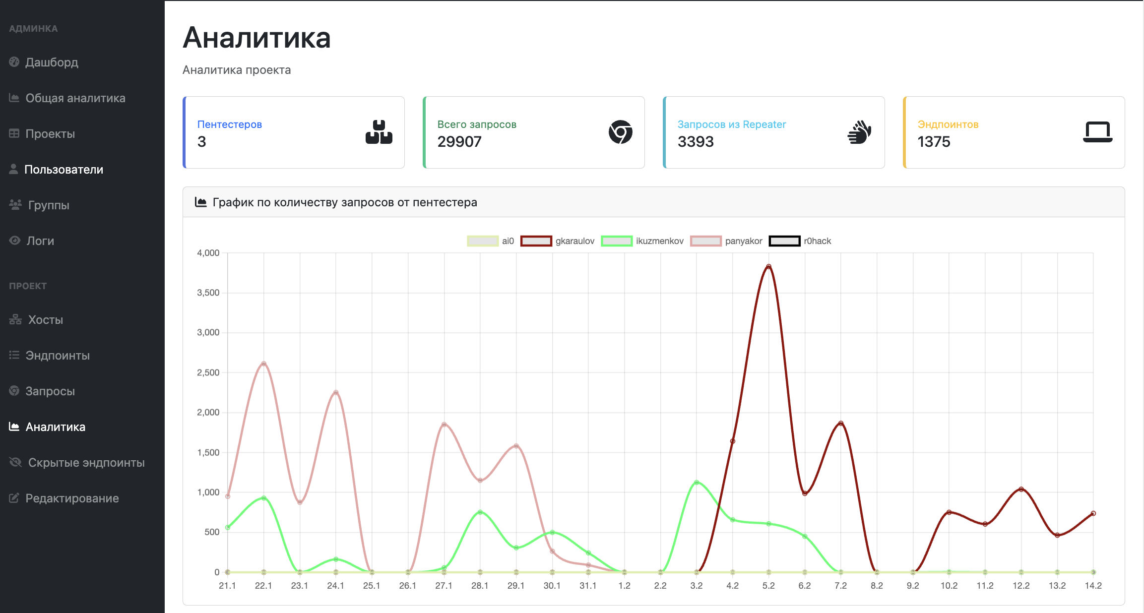Navigate to Хосты link
The width and height of the screenshot is (1144, 613).
[46, 319]
